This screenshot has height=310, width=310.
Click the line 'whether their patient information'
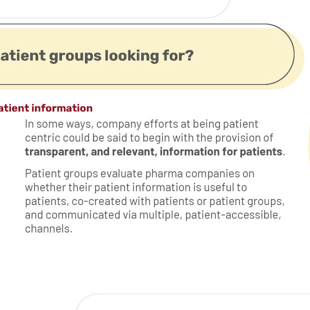[x=136, y=187]
